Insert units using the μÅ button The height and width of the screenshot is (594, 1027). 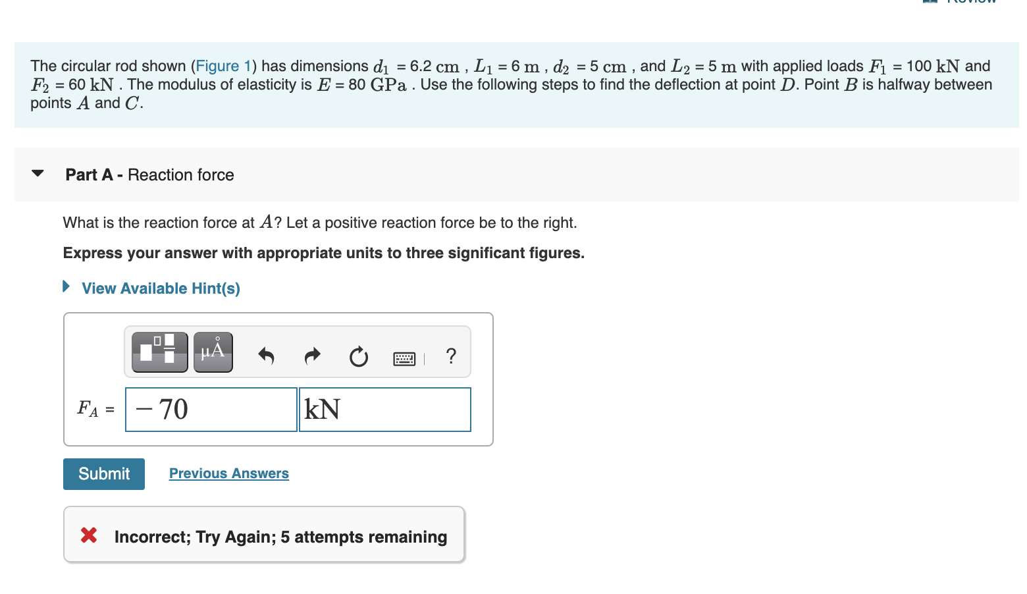click(x=212, y=352)
